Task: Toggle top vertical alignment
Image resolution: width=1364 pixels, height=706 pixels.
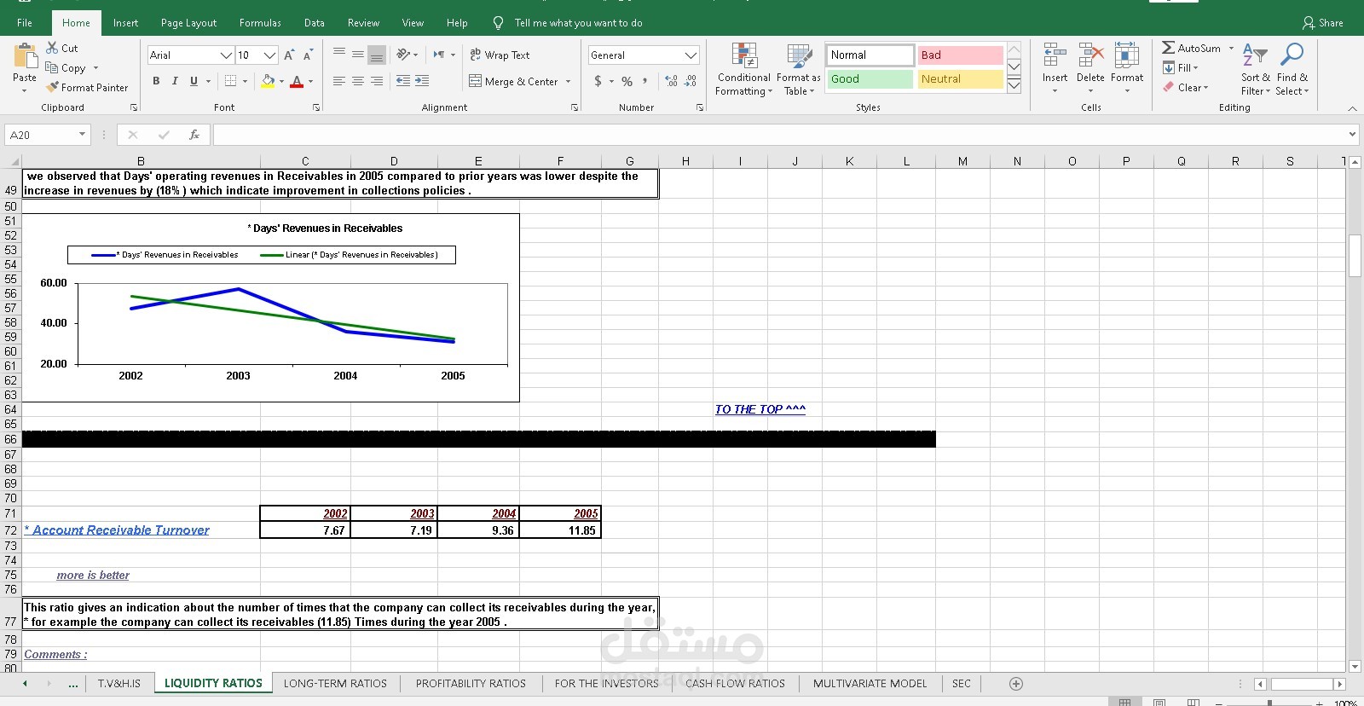Action: coord(338,55)
